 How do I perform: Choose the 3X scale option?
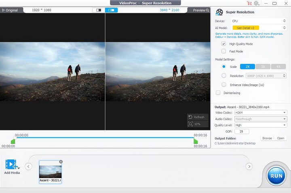coord(263,67)
